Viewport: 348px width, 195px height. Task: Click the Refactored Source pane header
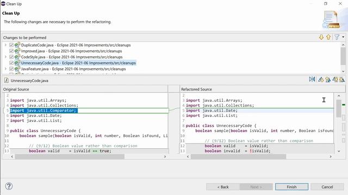[263, 89]
